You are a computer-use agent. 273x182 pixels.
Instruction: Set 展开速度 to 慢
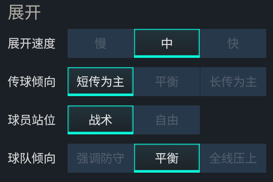(100, 43)
